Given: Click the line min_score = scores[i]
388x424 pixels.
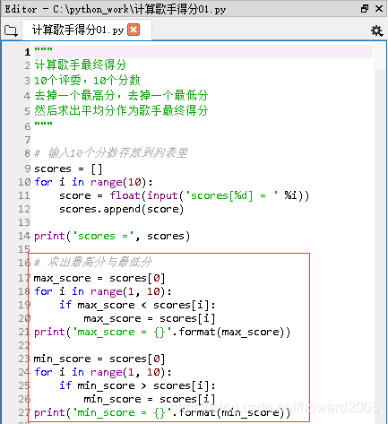Looking at the screenshot, I should click(150, 399).
